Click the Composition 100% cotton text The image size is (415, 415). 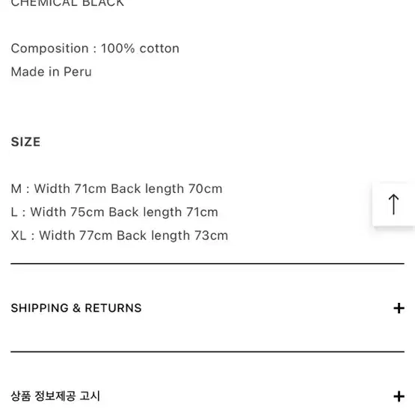95,49
